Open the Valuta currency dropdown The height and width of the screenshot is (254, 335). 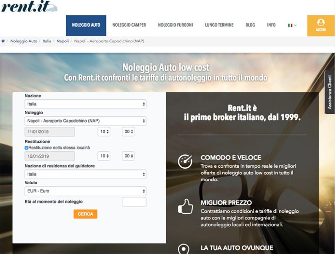[x=85, y=191]
